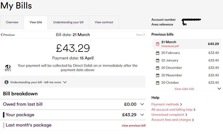Click the Direct Debit logo icon
Image resolution: width=223 pixels, height=134 pixels.
click(8, 68)
